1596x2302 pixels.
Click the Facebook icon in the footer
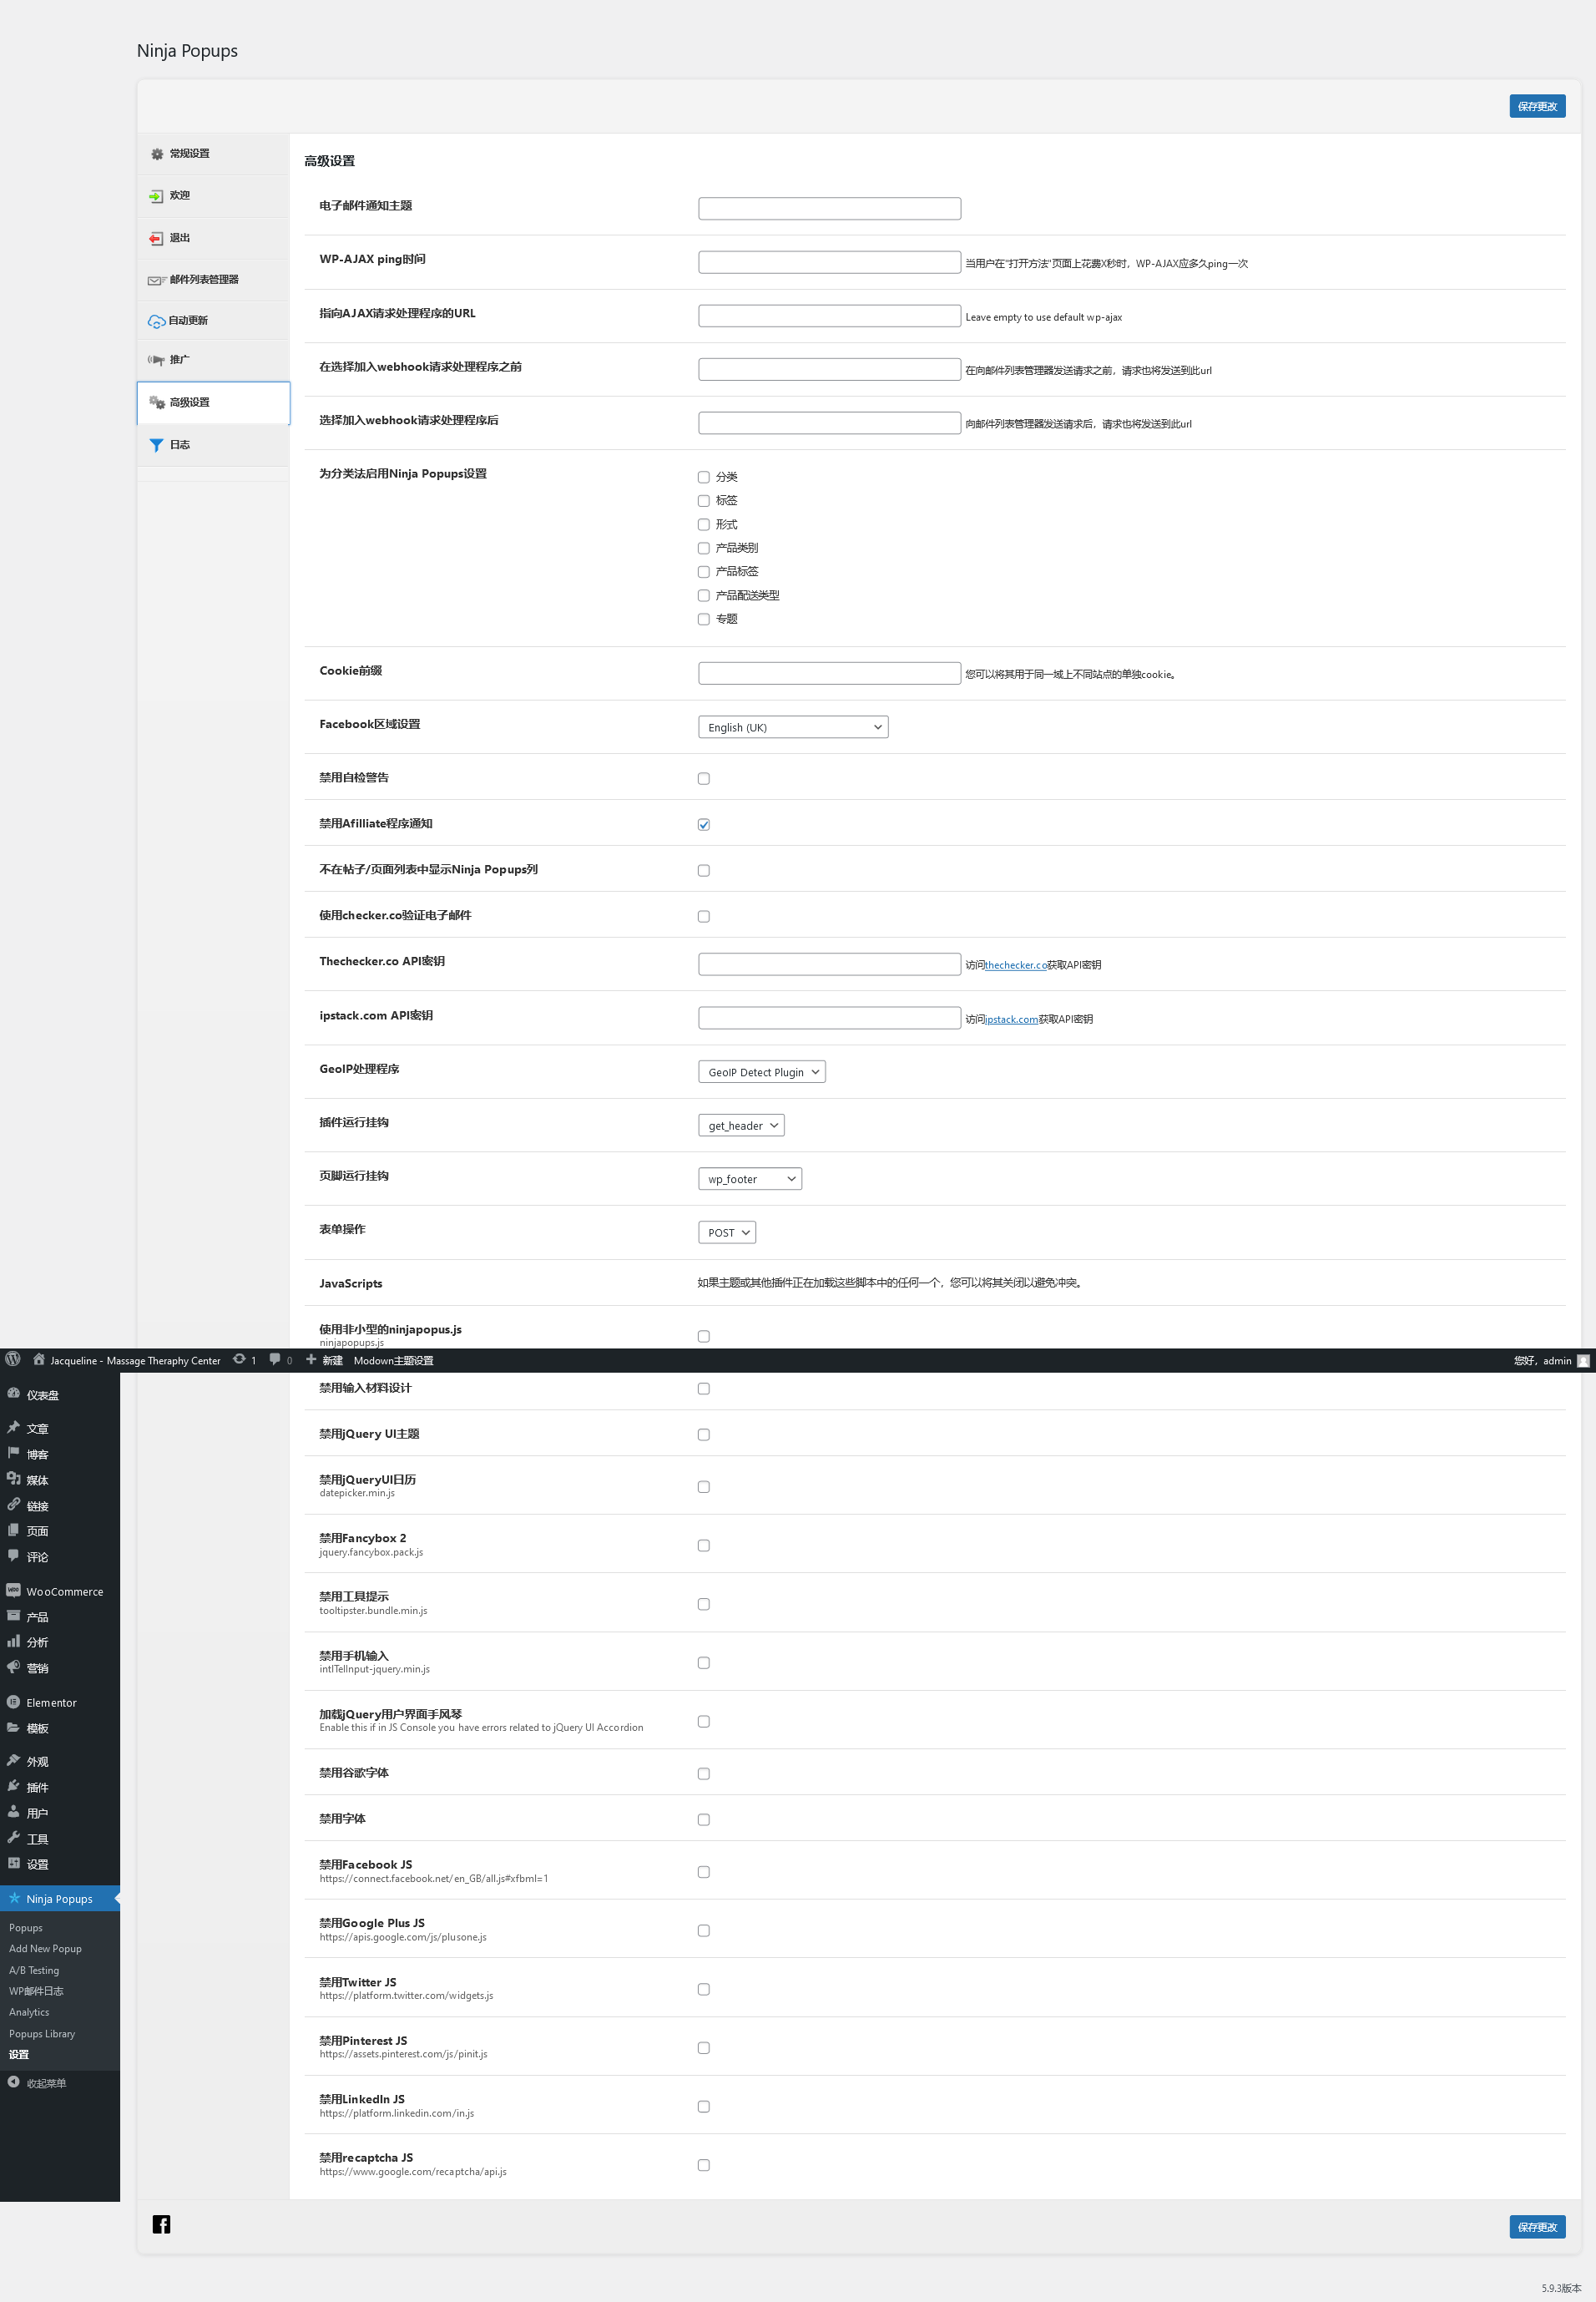pyautogui.click(x=161, y=2224)
